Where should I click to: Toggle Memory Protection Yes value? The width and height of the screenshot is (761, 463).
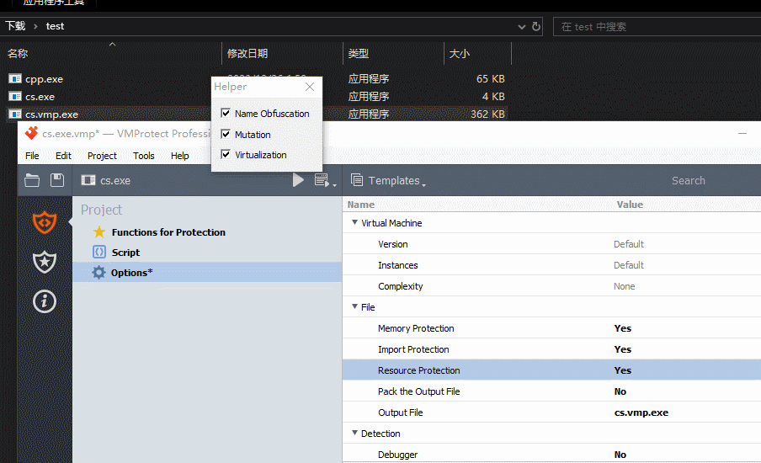[623, 328]
